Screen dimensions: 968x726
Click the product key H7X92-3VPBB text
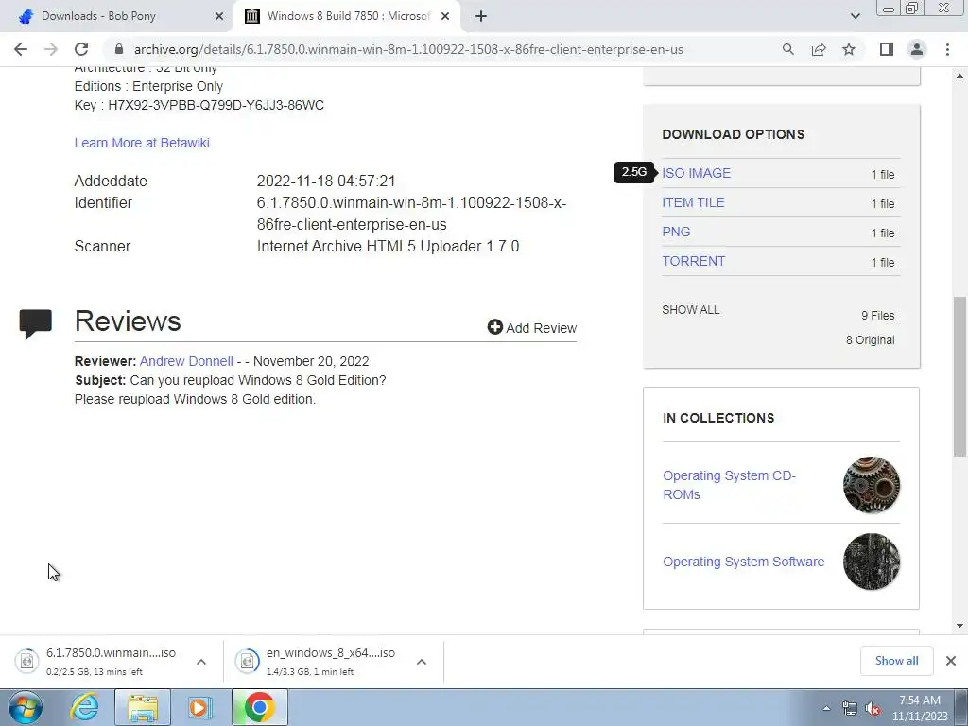pyautogui.click(x=216, y=105)
